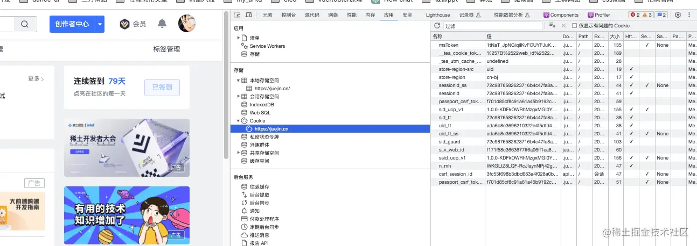Switch to the Lighthouse DevTools tab
The width and height of the screenshot is (697, 246).
[437, 15]
